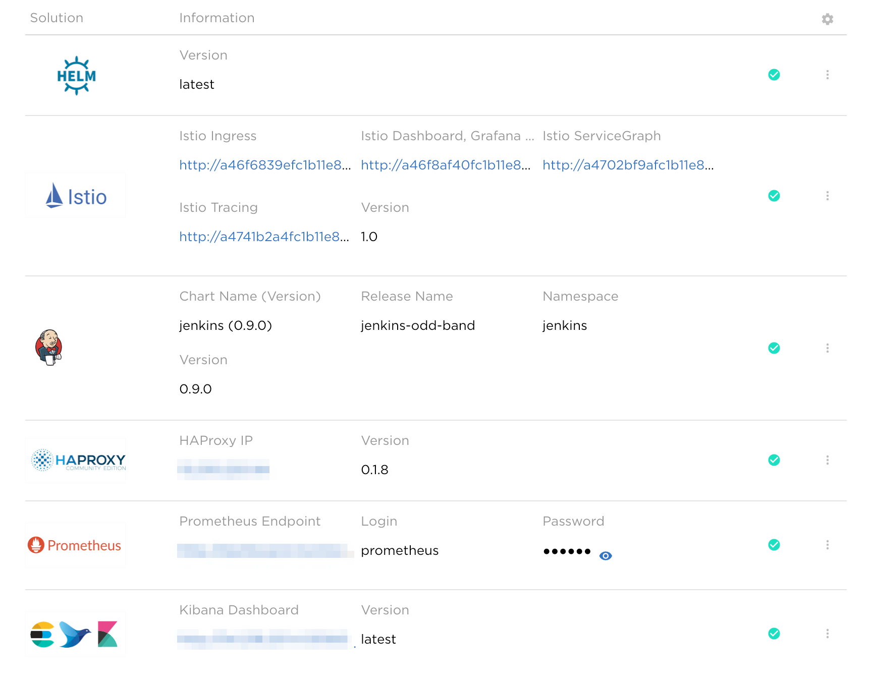Click the 'Istio Ingress' label
Image resolution: width=872 pixels, height=685 pixels.
pyautogui.click(x=218, y=136)
